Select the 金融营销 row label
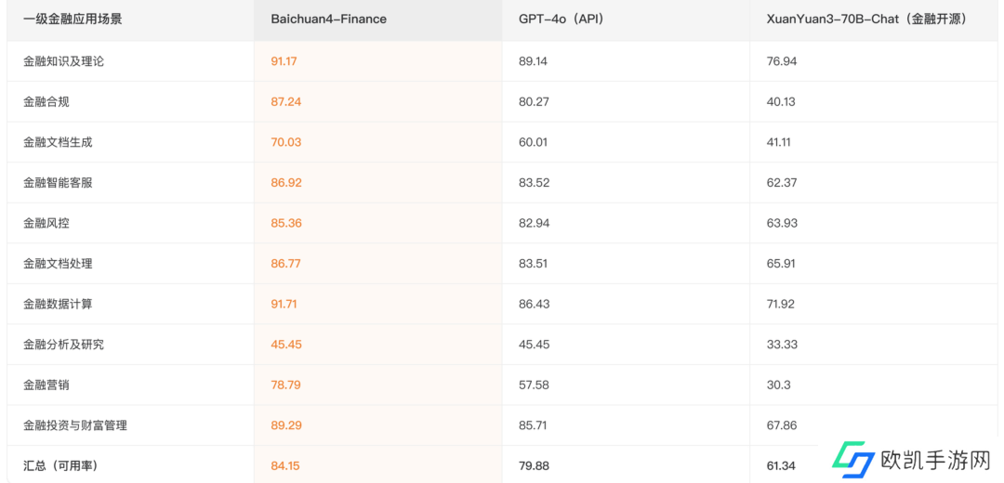The image size is (1004, 483). (x=46, y=385)
